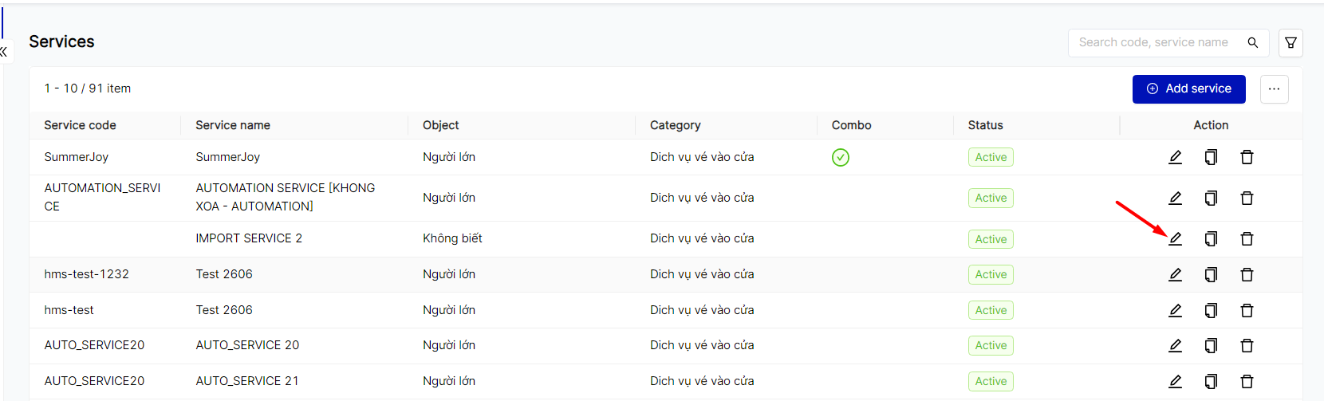Duplicate the hms-test service row

click(x=1211, y=310)
